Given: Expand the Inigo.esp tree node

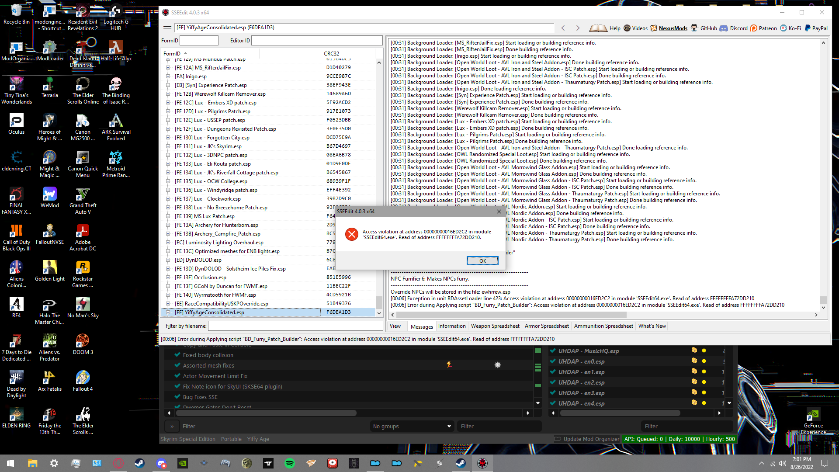Looking at the screenshot, I should [x=168, y=76].
